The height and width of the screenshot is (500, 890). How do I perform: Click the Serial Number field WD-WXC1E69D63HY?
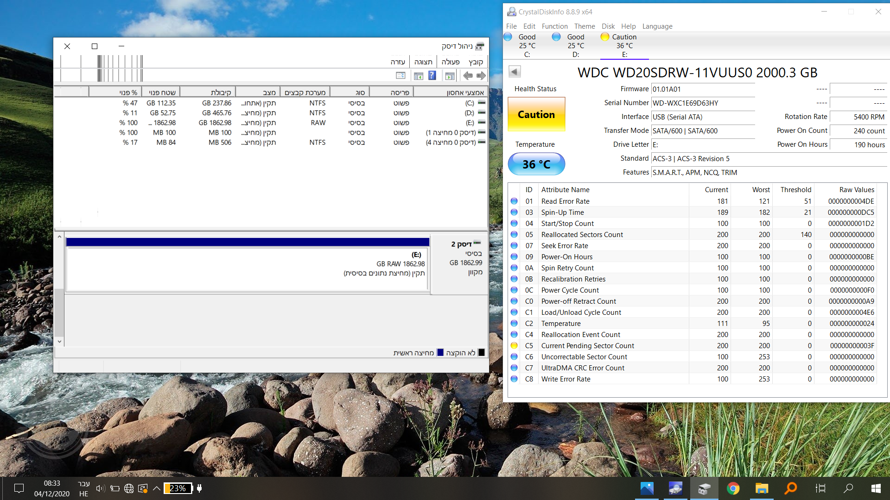(703, 103)
